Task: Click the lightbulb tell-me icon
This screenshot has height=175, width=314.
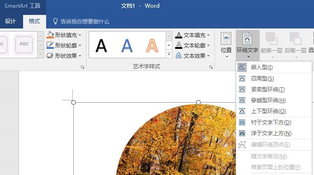Action: (x=55, y=21)
